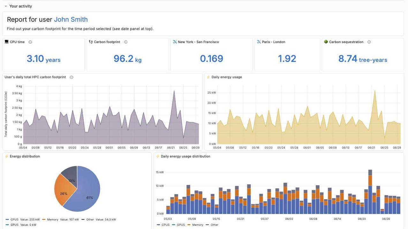Show info tooltip for CPU time panel
The image size is (408, 229).
click(30, 42)
